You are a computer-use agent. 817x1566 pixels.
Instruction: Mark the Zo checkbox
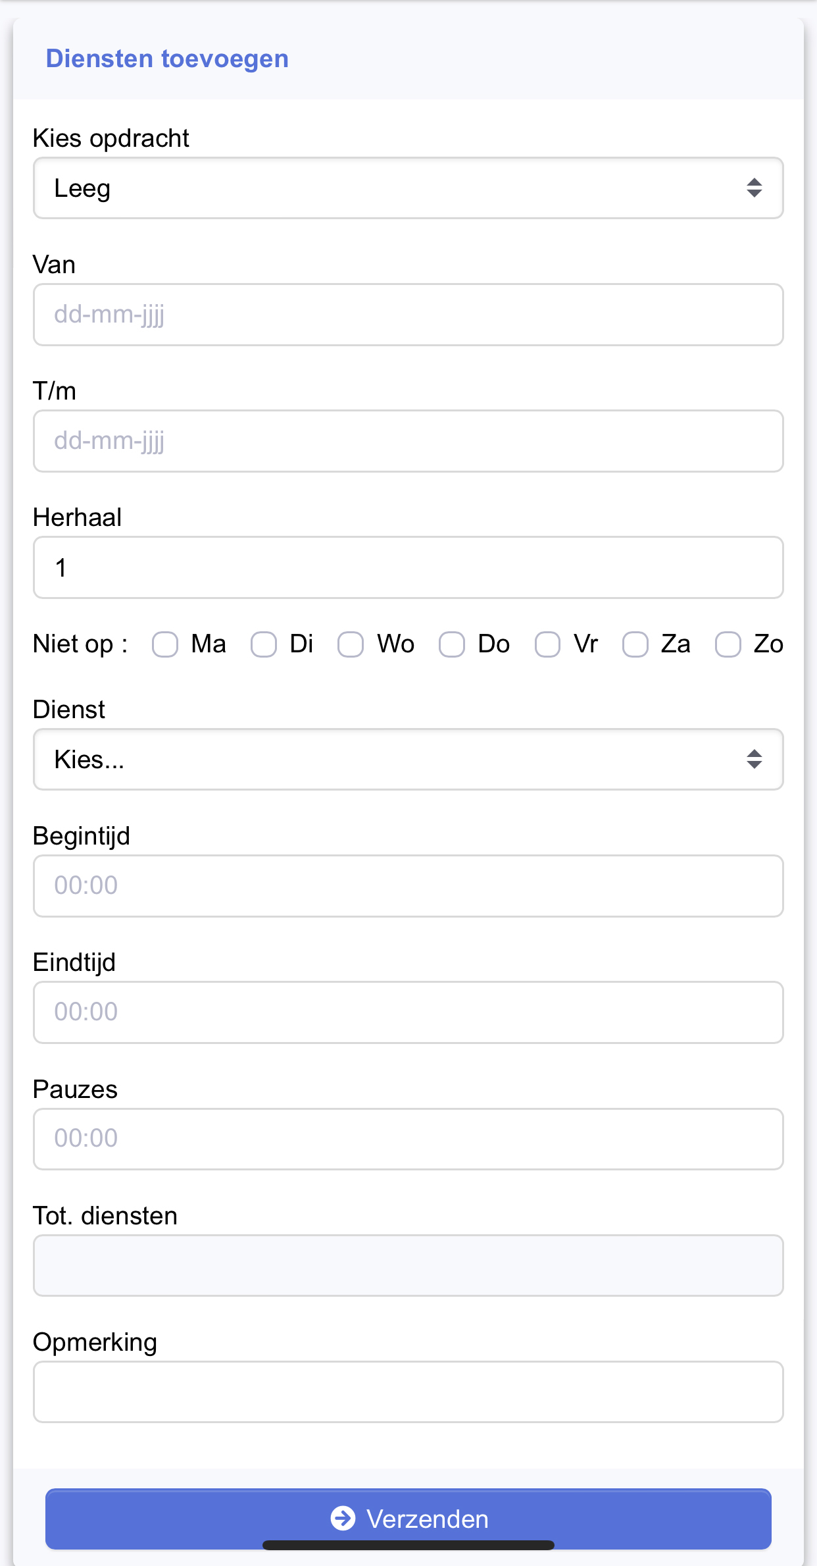pyautogui.click(x=728, y=644)
